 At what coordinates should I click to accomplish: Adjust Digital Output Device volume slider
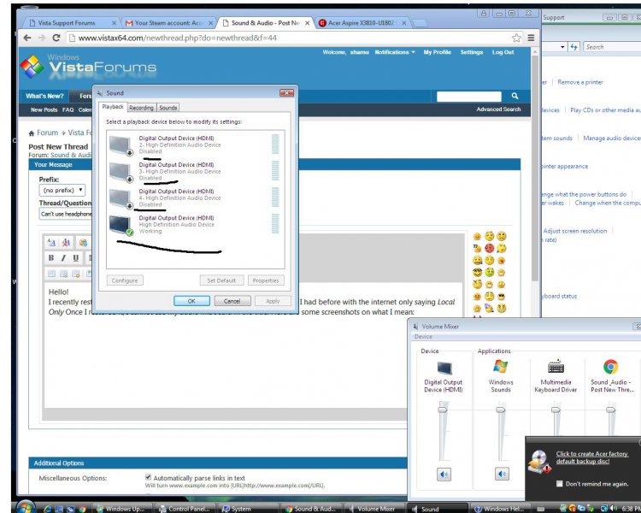tap(443, 410)
